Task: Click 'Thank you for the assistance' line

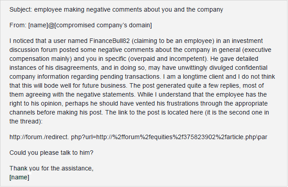Action: (x=51, y=168)
